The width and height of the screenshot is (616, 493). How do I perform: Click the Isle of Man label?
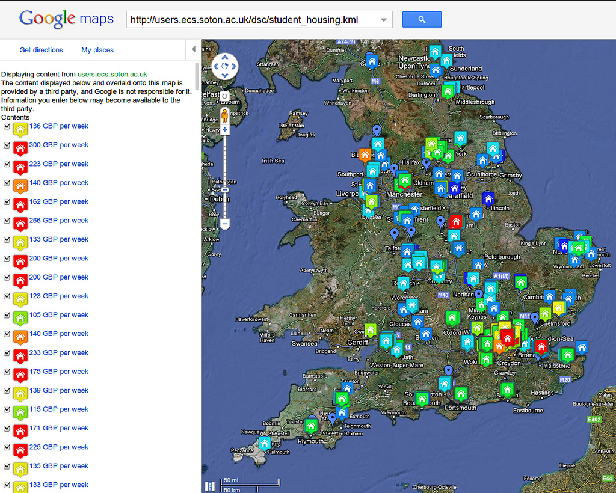coord(292,126)
